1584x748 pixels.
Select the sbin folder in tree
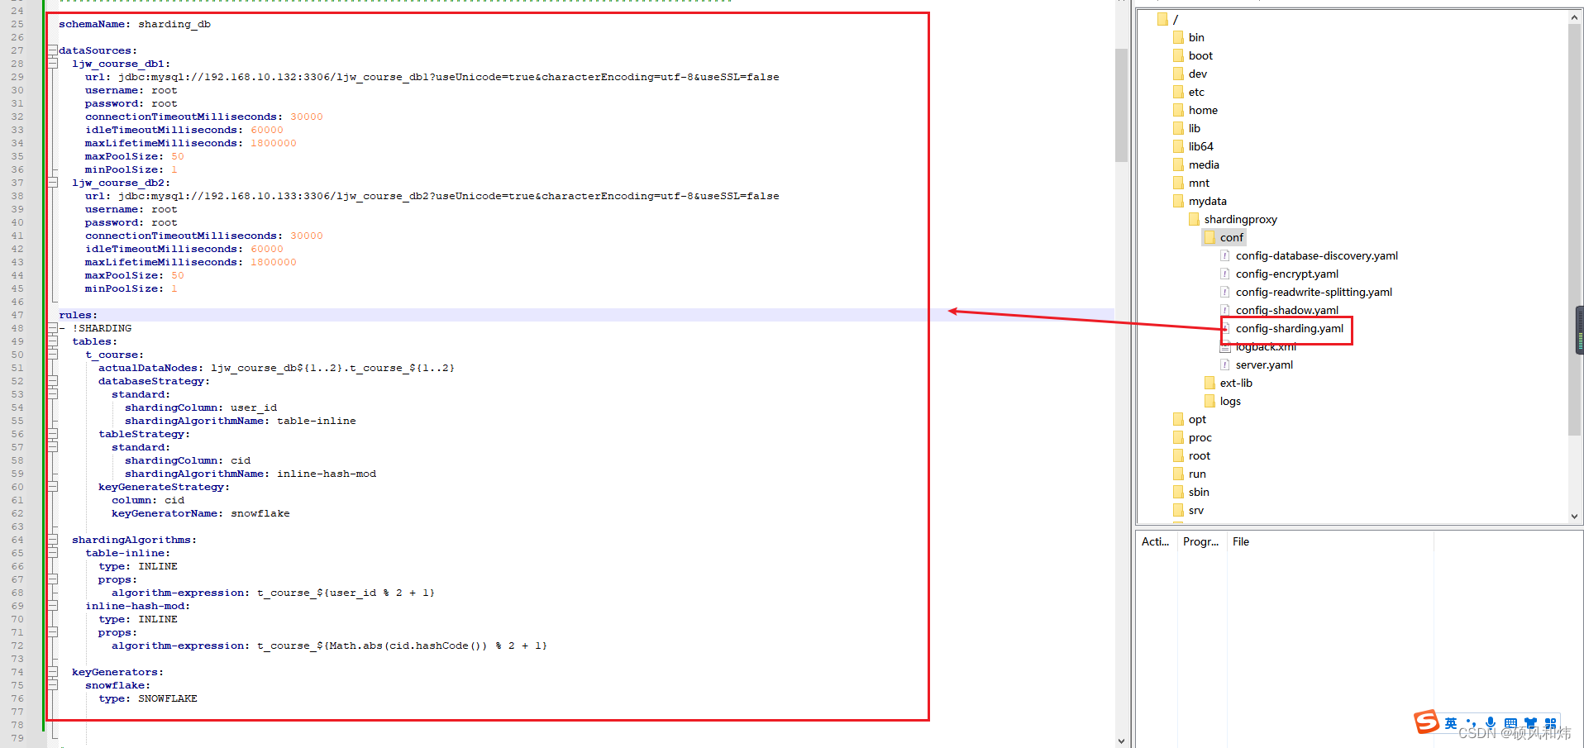coord(1199,492)
